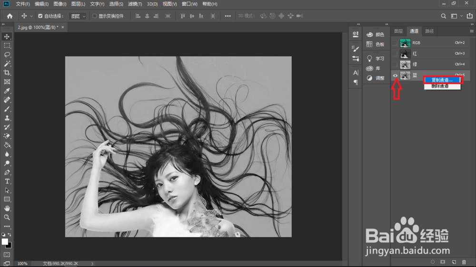
Task: Switch to the 路径 tab
Action: click(429, 31)
